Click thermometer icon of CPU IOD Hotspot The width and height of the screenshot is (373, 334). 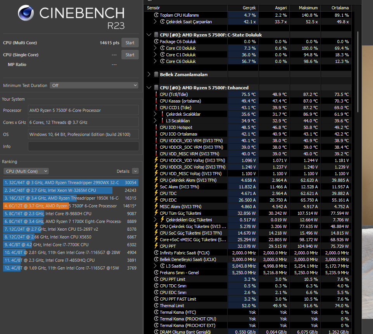[156, 127]
